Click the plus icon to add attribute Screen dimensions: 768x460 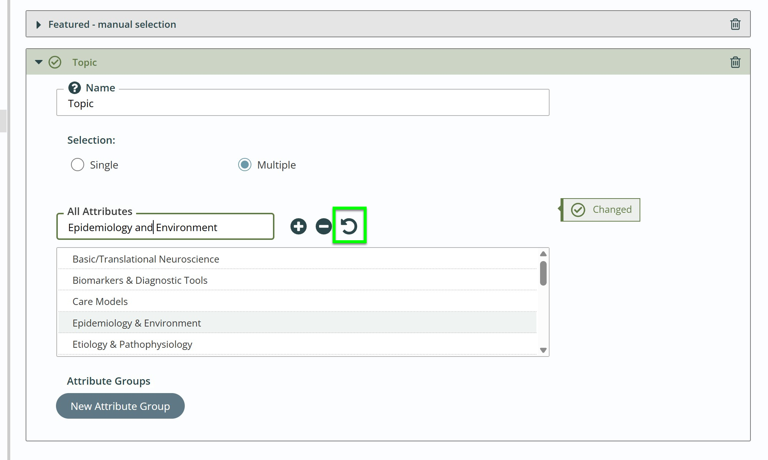(298, 226)
